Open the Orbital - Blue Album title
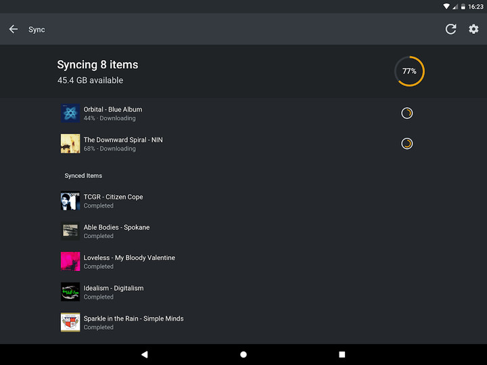Viewport: 487px width, 365px height. point(113,109)
